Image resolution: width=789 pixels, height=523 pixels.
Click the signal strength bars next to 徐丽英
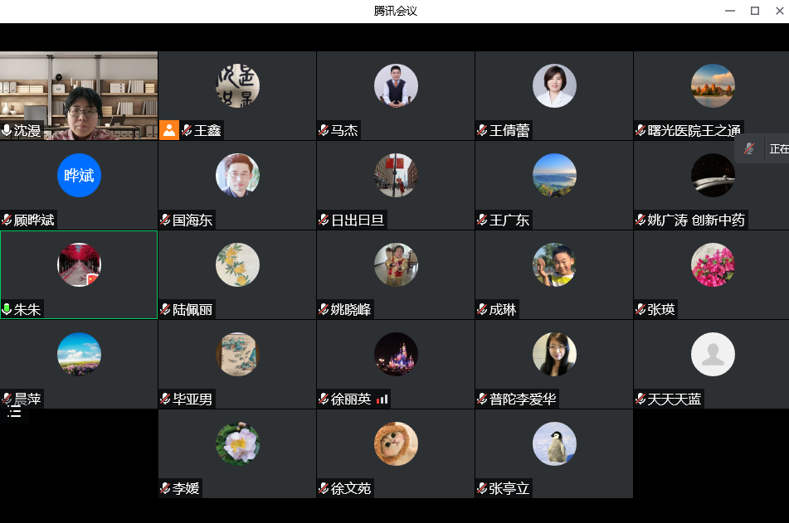[382, 400]
